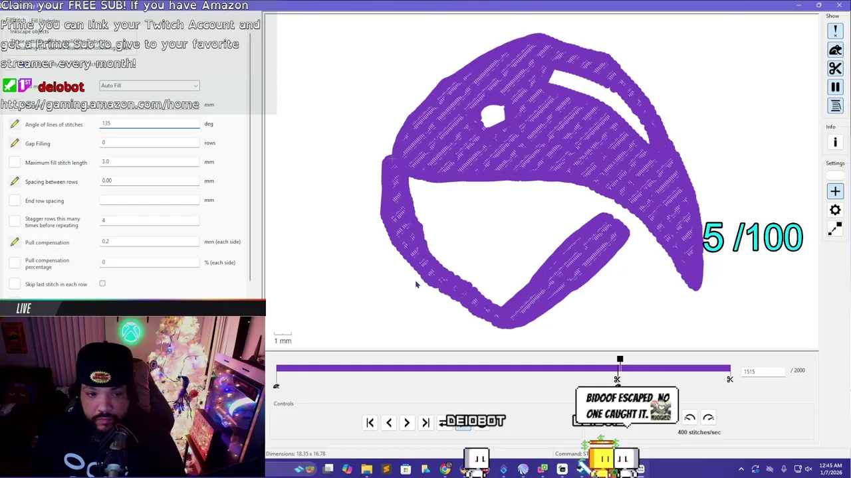Click the empty End row spacing field

[x=150, y=200]
